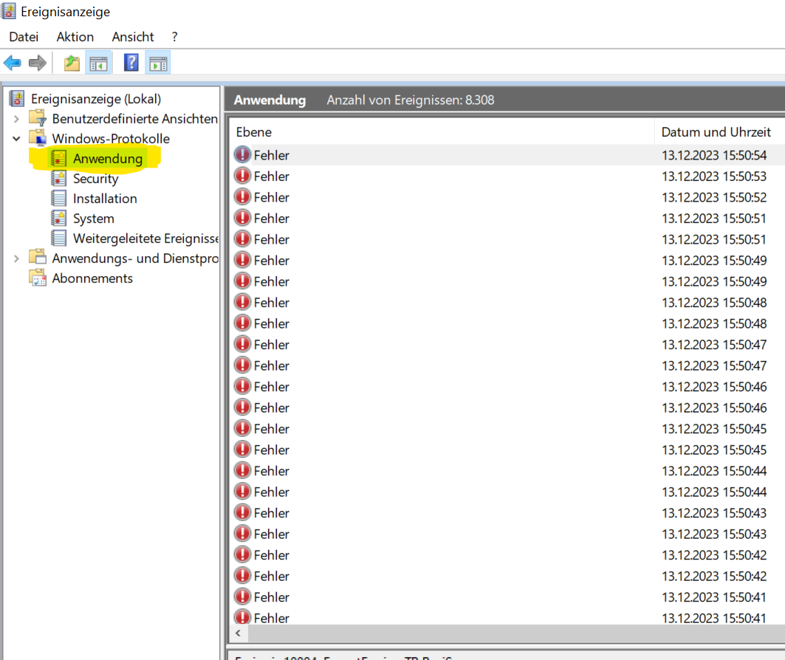Click left arrow of horizontal scrollbar
Screen dimensions: 785x660
pyautogui.click(x=239, y=633)
